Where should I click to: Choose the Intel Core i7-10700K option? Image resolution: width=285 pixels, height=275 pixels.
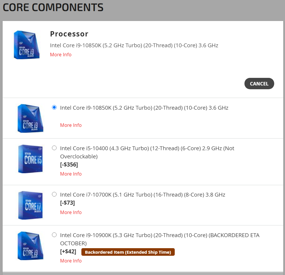coord(54,194)
